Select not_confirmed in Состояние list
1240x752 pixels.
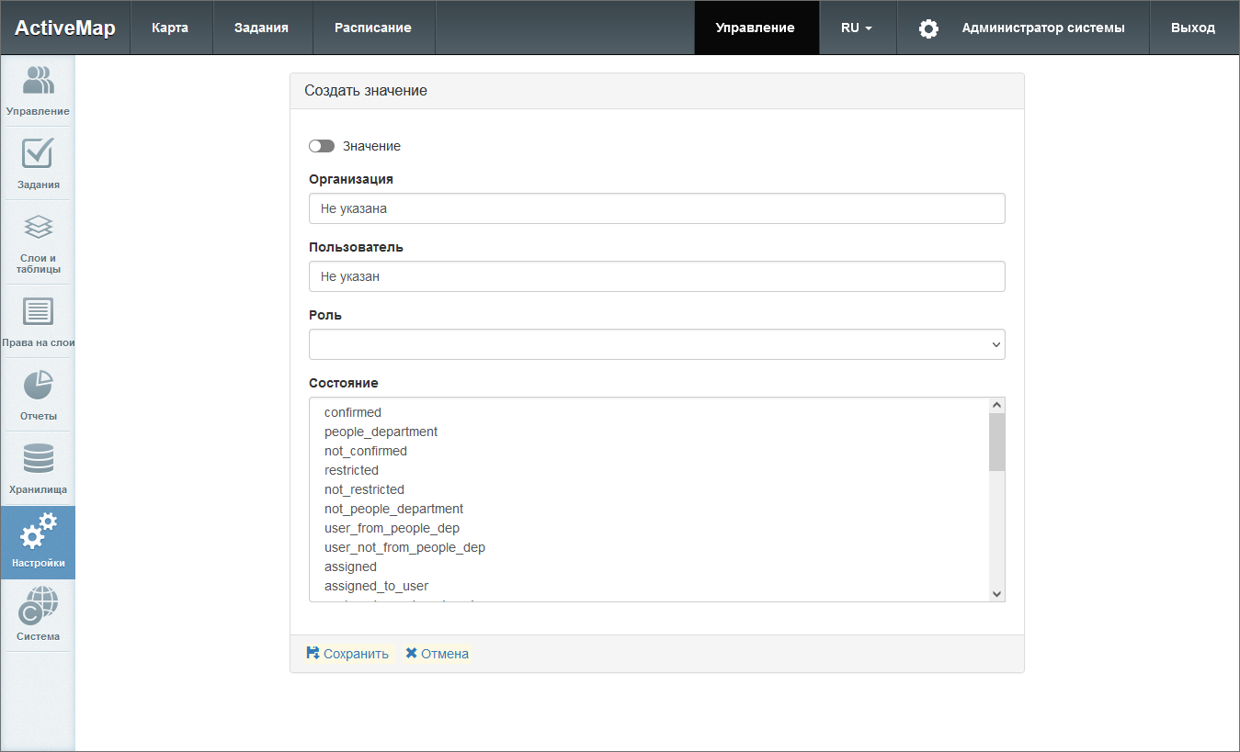(x=366, y=451)
